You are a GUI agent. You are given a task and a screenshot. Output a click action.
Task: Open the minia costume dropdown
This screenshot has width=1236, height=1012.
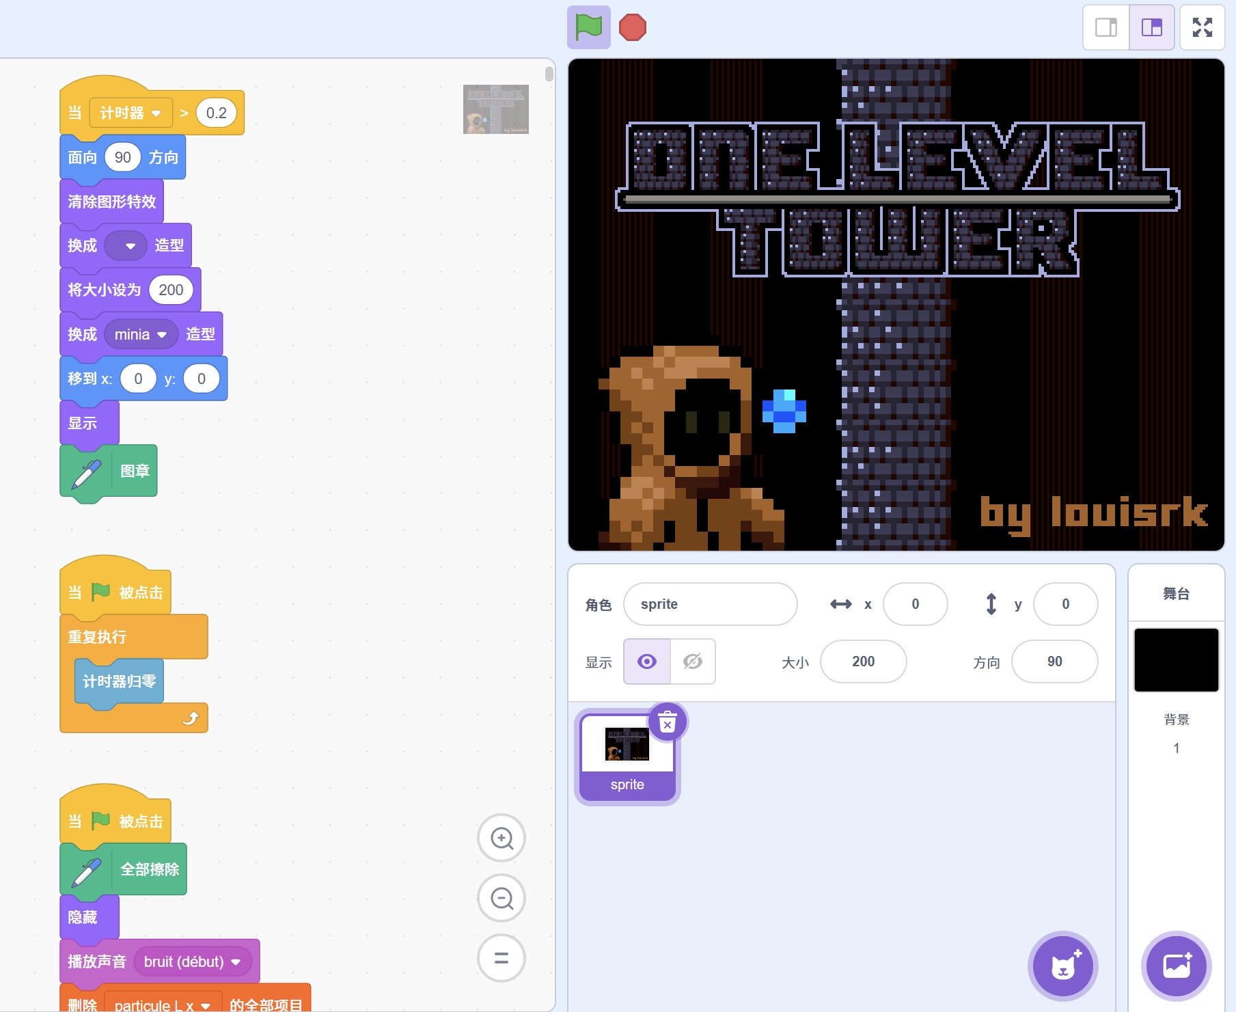162,335
